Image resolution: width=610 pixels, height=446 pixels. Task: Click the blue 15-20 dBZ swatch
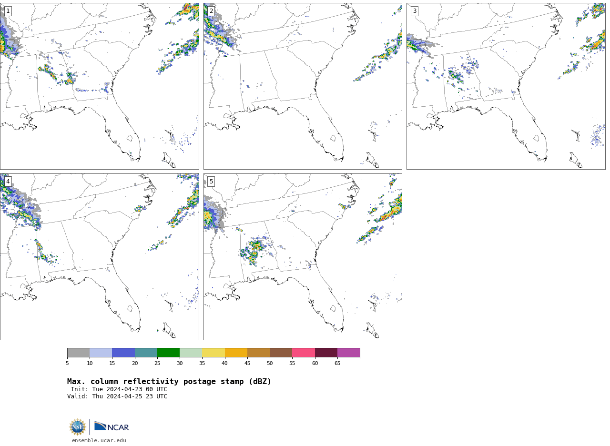click(x=123, y=353)
